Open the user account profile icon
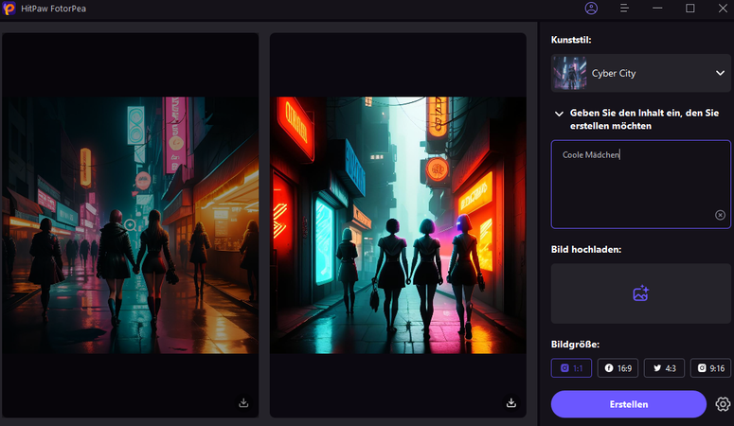This screenshot has height=426, width=734. coord(592,9)
